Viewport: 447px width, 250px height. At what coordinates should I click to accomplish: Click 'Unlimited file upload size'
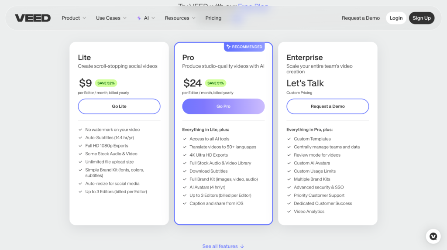[x=110, y=162]
